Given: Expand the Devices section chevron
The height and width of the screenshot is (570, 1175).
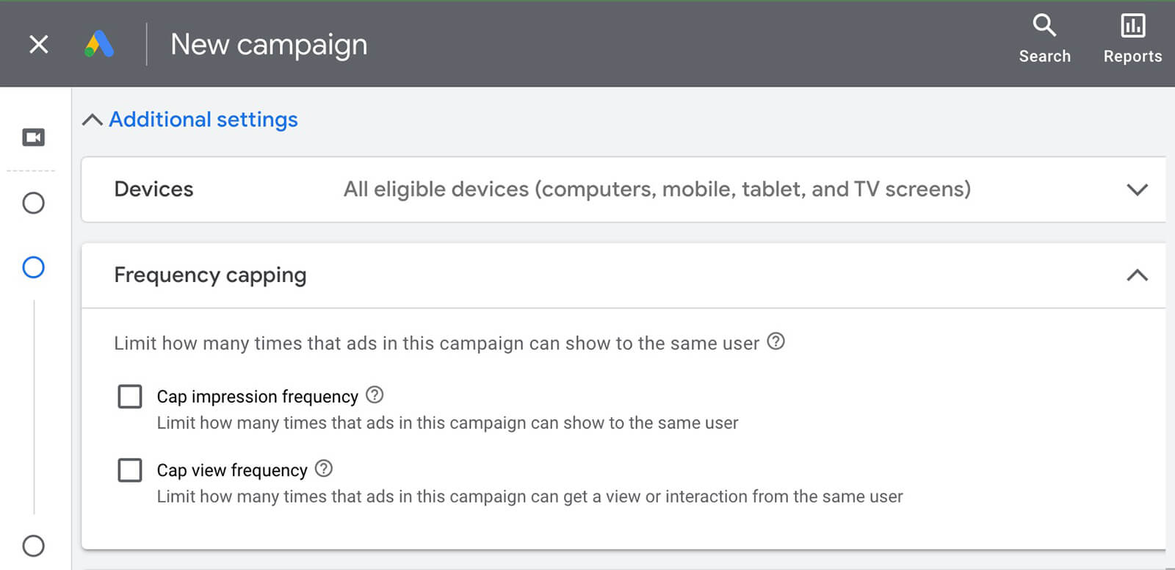Looking at the screenshot, I should point(1137,190).
